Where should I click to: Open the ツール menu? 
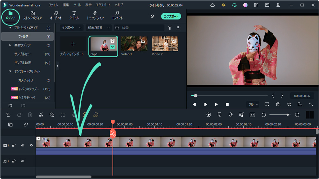coord(77,5)
